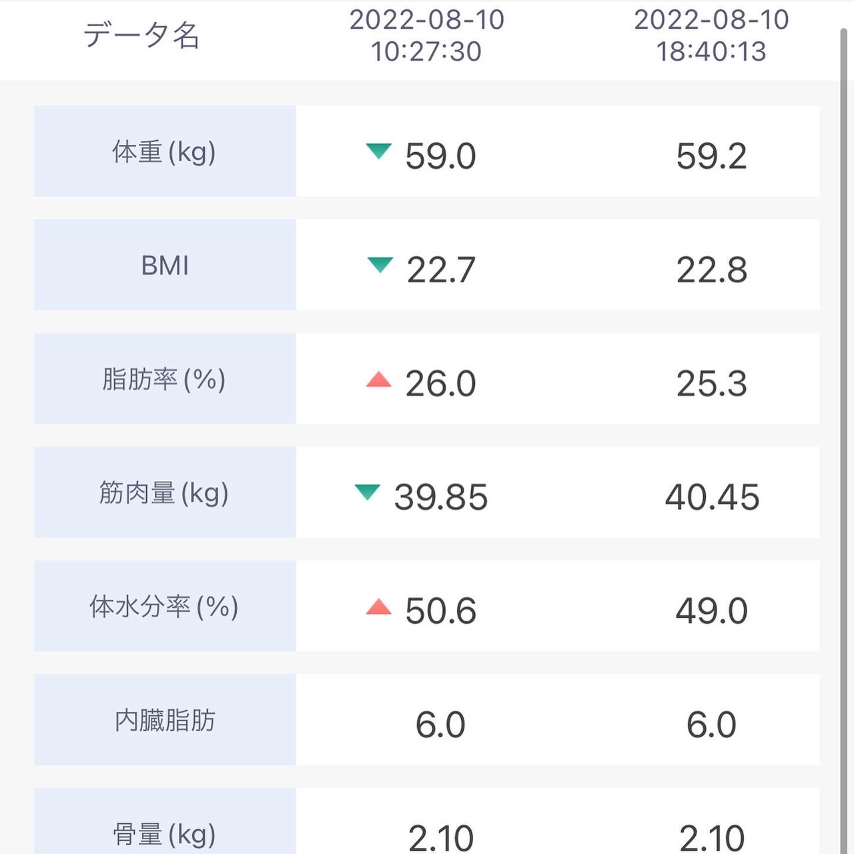Select the 体重 (kg) row label
Screen dimensions: 854x854
pos(165,151)
